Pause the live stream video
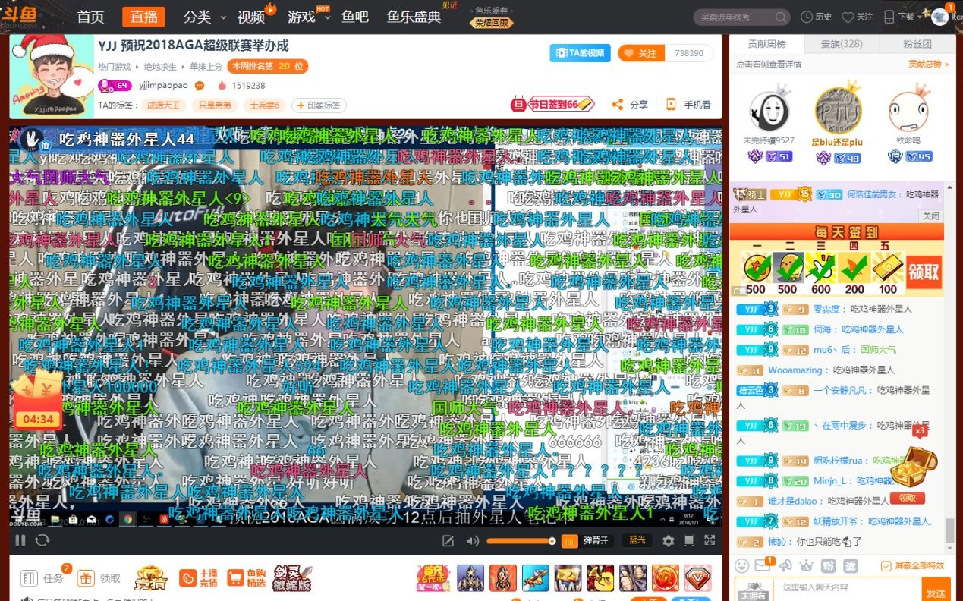 point(20,540)
